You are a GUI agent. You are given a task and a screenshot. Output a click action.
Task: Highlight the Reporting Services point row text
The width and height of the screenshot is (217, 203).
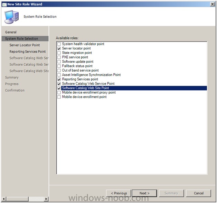pyautogui.click(x=80, y=79)
